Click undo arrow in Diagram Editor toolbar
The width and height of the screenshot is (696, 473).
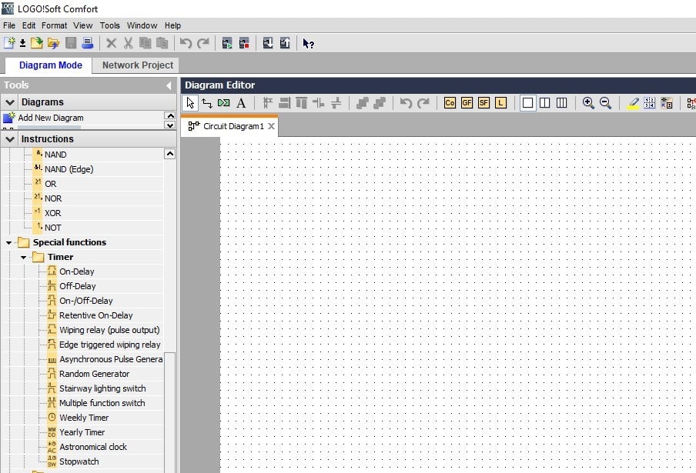[406, 103]
